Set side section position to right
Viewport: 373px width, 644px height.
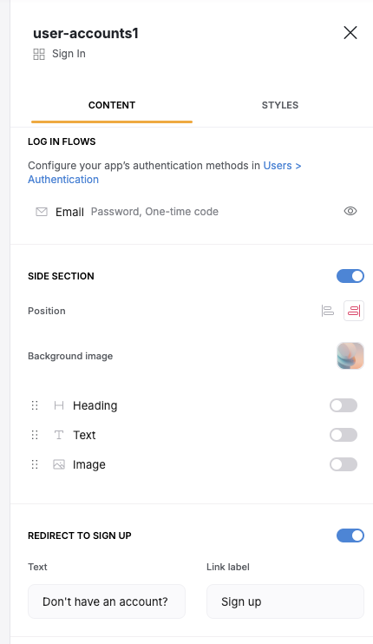coord(354,311)
